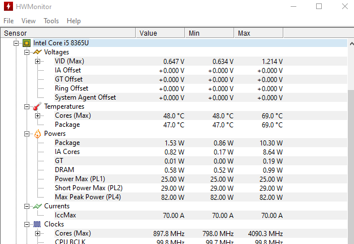Select the IccMax row
The height and width of the screenshot is (244, 354).
coord(201,215)
